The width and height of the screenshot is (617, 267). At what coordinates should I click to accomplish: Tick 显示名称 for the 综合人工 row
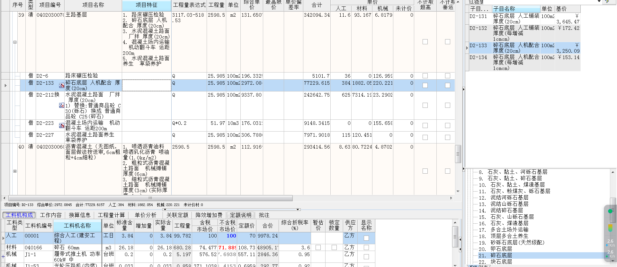pos(366,238)
